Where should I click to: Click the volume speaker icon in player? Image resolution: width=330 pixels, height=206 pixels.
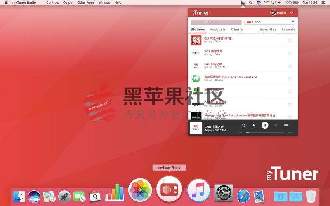(x=286, y=125)
